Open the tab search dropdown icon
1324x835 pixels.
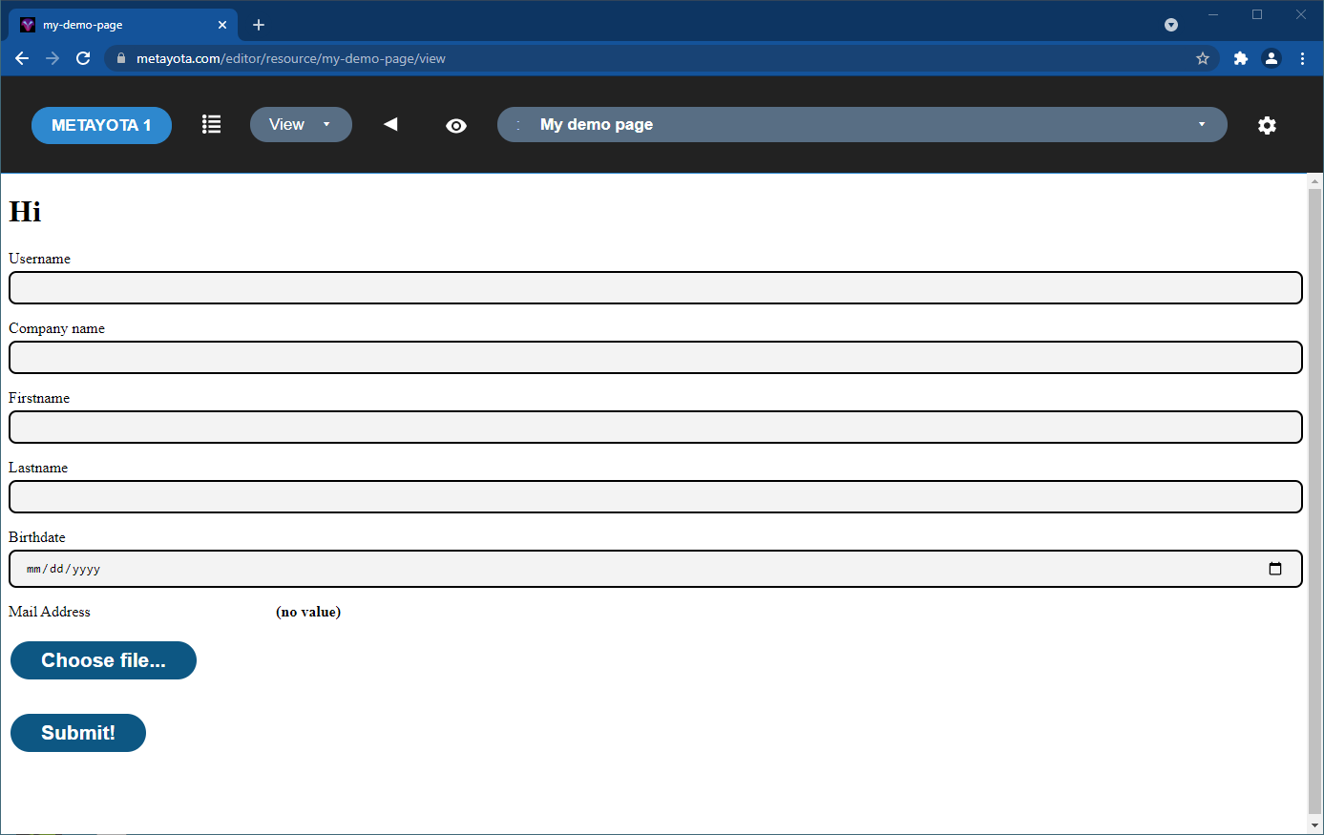tap(1171, 25)
